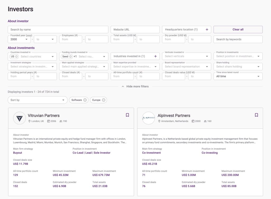Viewport: 271px width, 199px height.
Task: Open Main applied strategies dropdown
Action: (84, 67)
